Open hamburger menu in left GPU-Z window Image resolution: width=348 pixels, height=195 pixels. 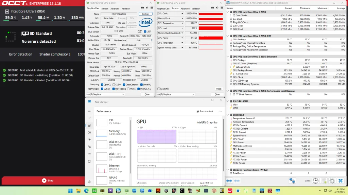tap(152, 8)
